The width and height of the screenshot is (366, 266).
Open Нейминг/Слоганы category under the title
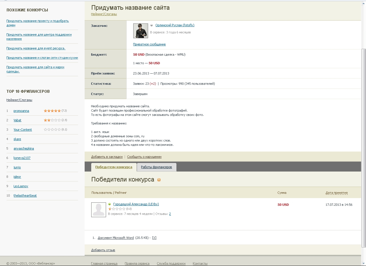click(x=104, y=14)
